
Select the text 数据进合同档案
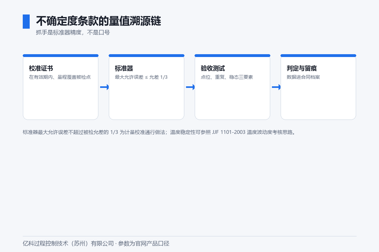click(303, 77)
